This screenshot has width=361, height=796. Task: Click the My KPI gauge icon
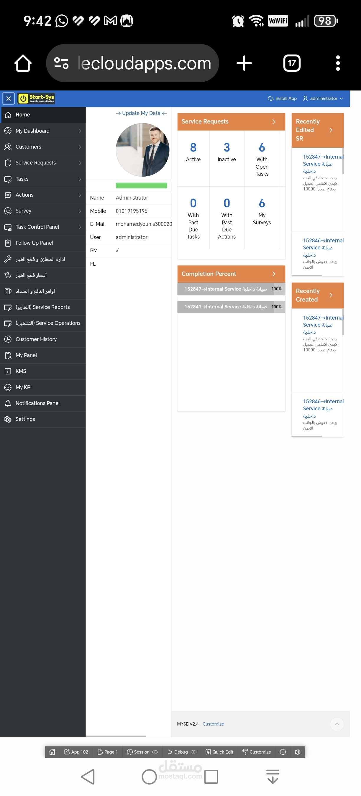point(8,387)
